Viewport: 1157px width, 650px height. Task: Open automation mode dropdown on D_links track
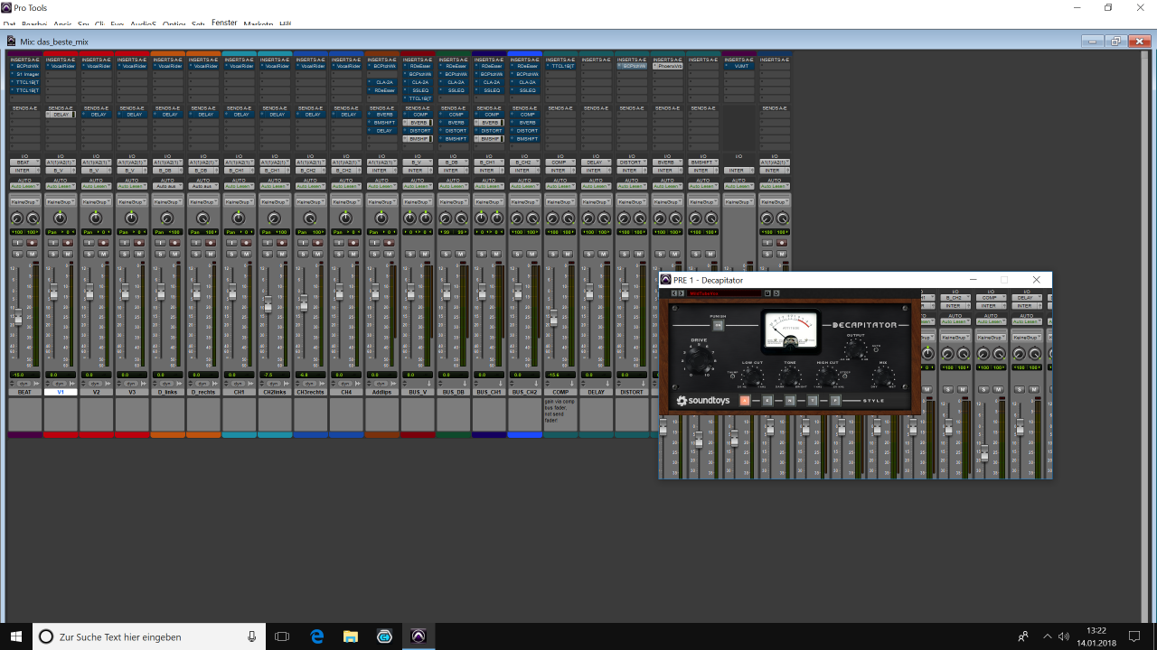(x=167, y=186)
